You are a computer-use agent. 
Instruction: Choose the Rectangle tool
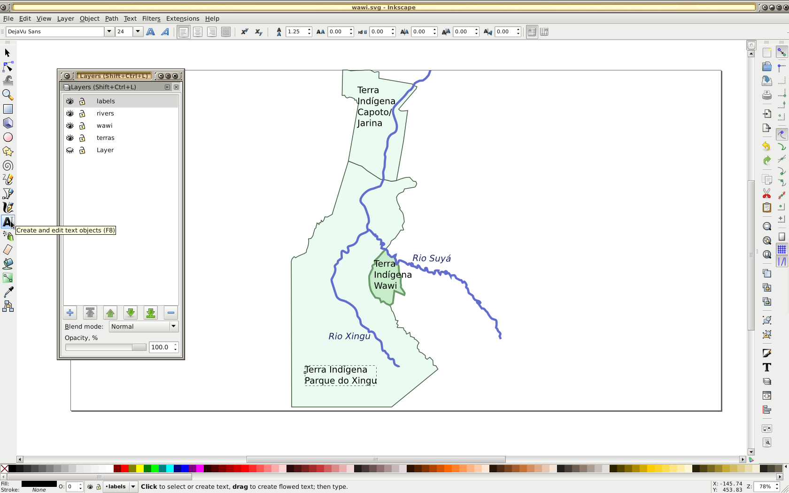coord(8,109)
